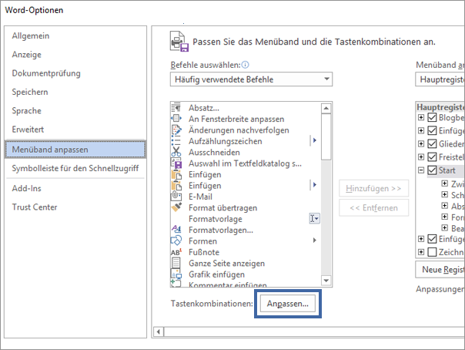Click the An Fensterbreite anpassen icon

tap(176, 119)
